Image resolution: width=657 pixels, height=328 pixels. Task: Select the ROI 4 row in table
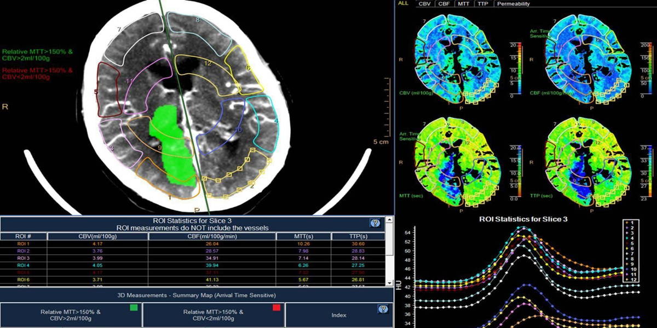coord(197,265)
